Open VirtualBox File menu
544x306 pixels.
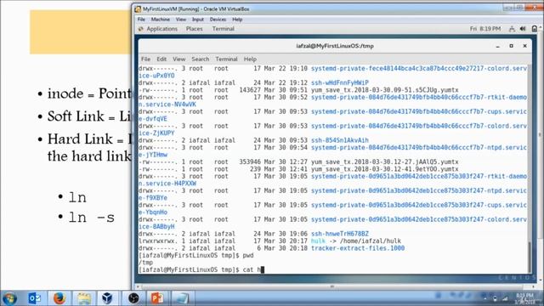(x=141, y=20)
